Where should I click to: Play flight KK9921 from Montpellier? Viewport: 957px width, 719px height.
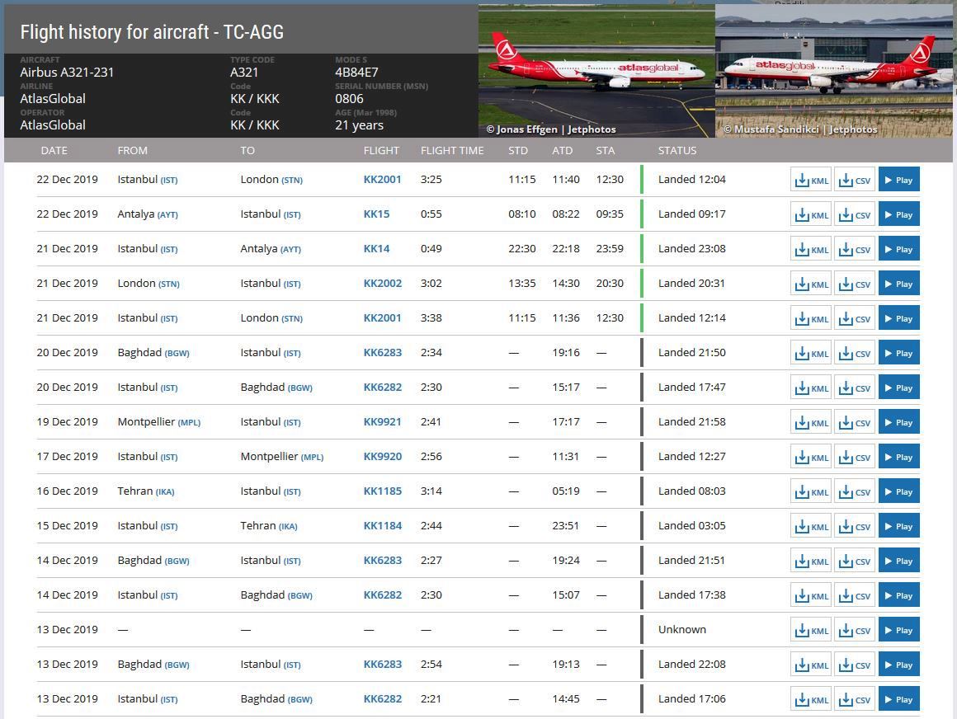[x=898, y=423]
